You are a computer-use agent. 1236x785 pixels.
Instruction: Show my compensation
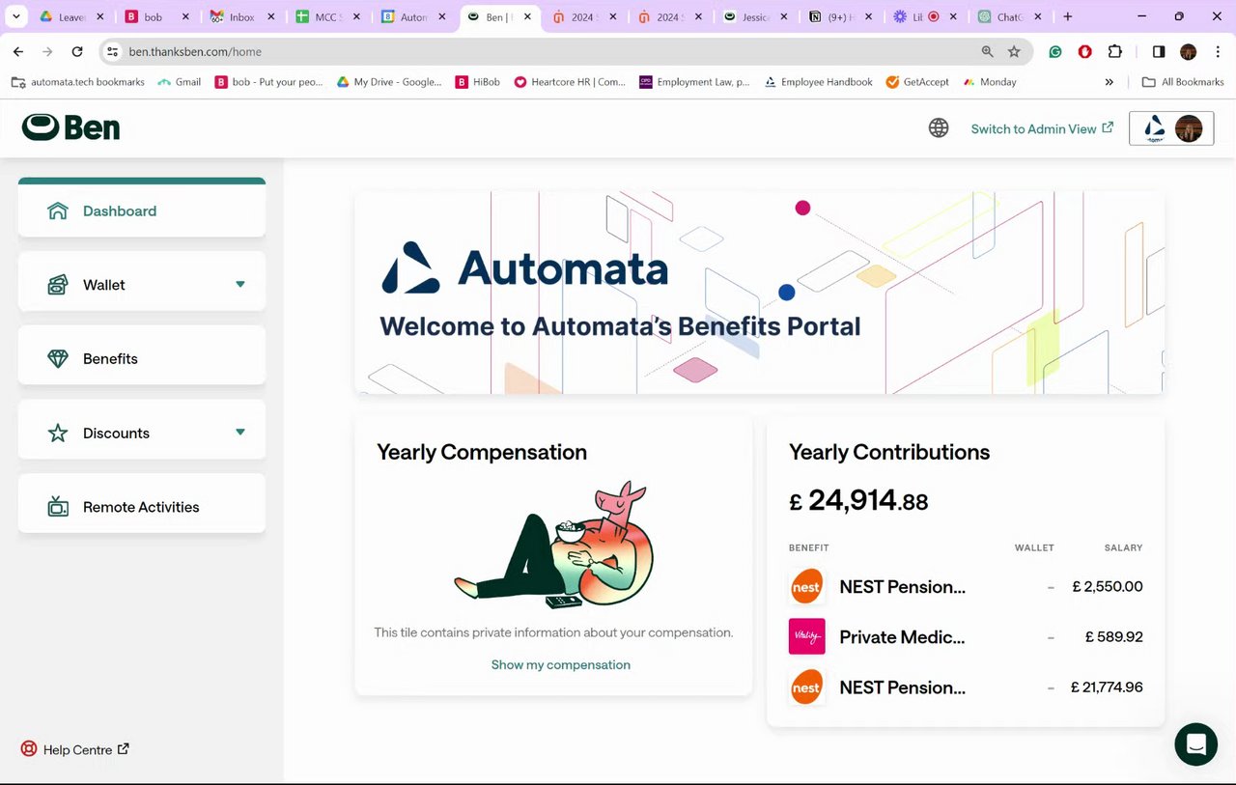coord(561,664)
